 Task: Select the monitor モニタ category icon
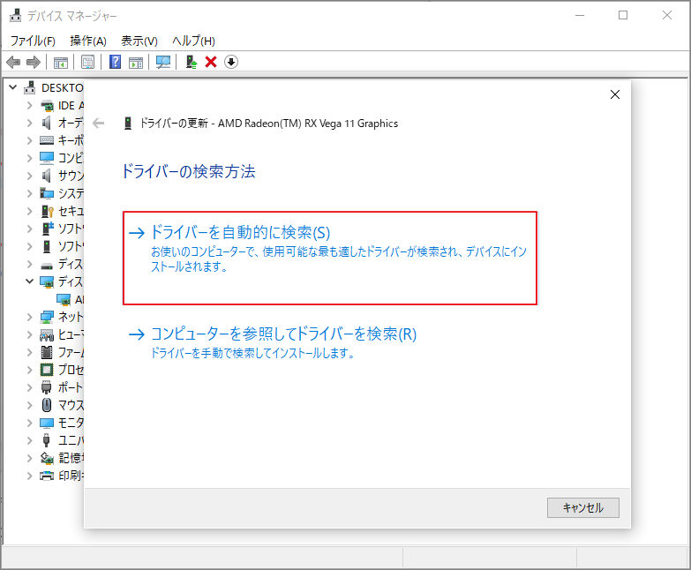pos(47,423)
